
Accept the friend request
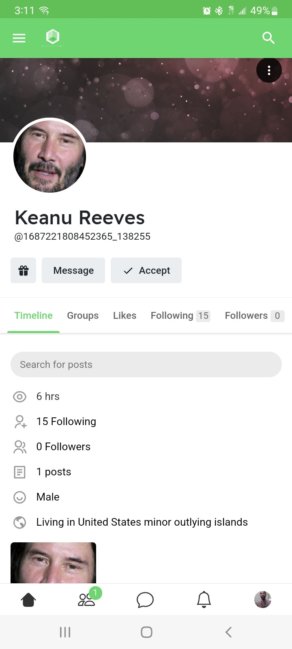[x=146, y=271]
